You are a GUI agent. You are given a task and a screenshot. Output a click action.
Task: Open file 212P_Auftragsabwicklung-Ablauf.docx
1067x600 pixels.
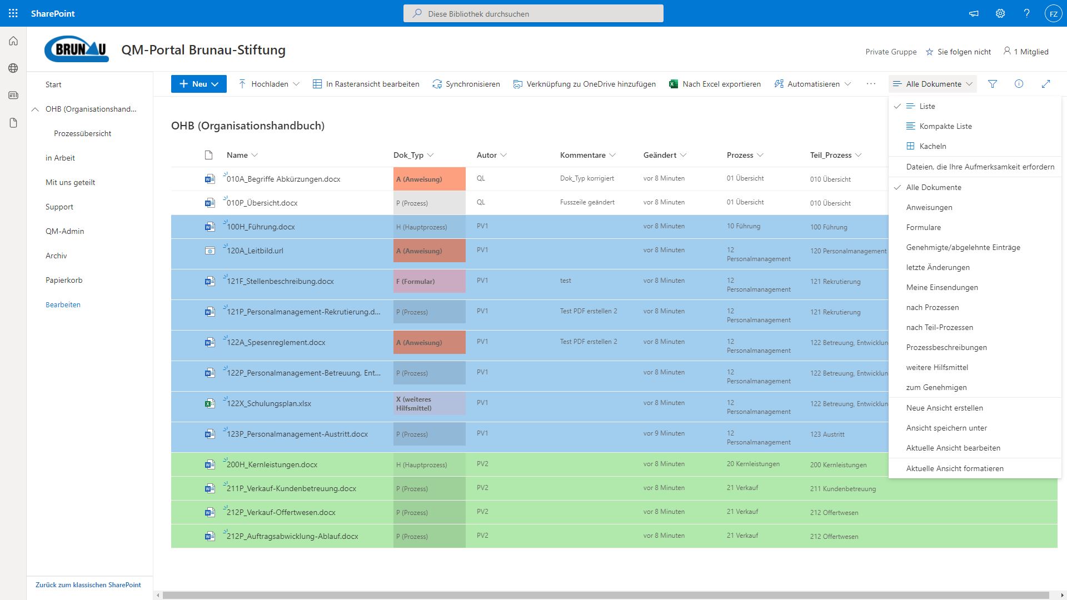tap(292, 536)
